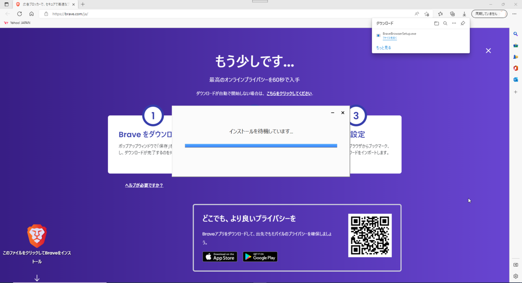This screenshot has height=283, width=522.
Task: Add a sidebar app with plus
Action: (515, 92)
